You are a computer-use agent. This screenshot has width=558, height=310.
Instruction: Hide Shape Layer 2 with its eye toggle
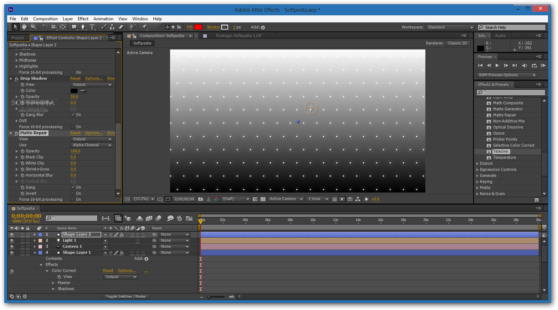coord(12,235)
